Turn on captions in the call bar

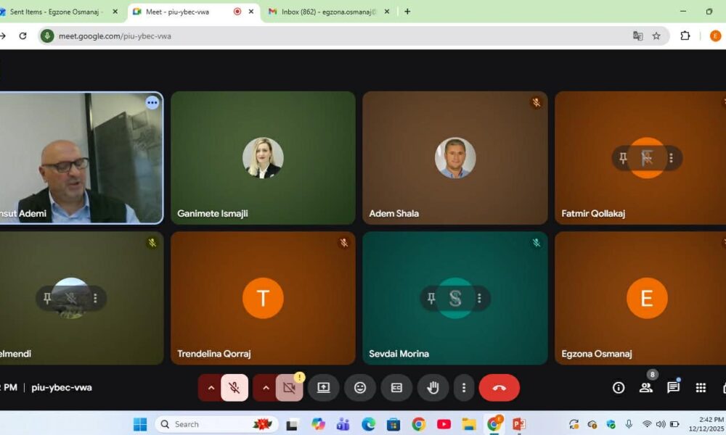396,388
